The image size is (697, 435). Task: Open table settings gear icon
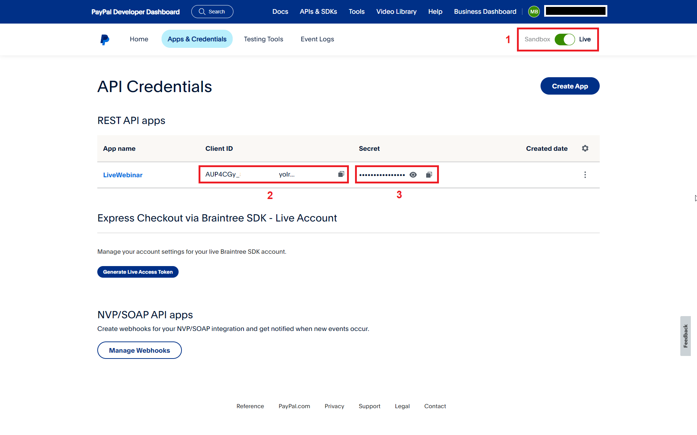pyautogui.click(x=585, y=148)
